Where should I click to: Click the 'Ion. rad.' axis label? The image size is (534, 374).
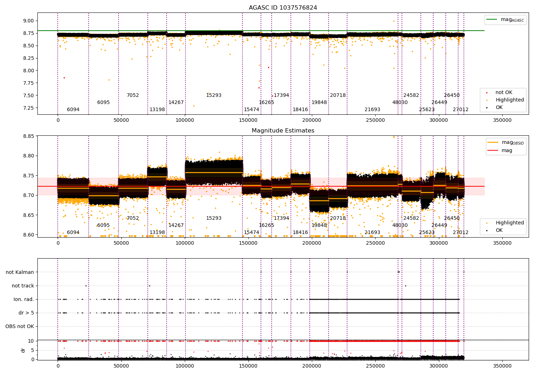click(24, 300)
